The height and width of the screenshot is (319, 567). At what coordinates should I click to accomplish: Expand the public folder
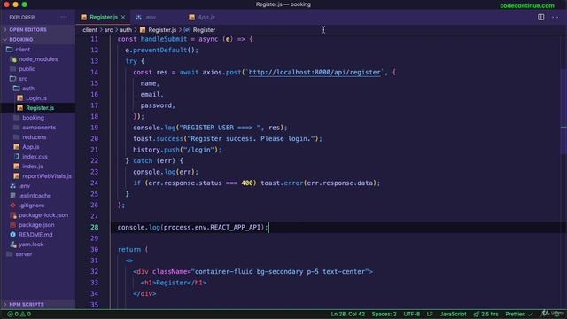(27, 69)
